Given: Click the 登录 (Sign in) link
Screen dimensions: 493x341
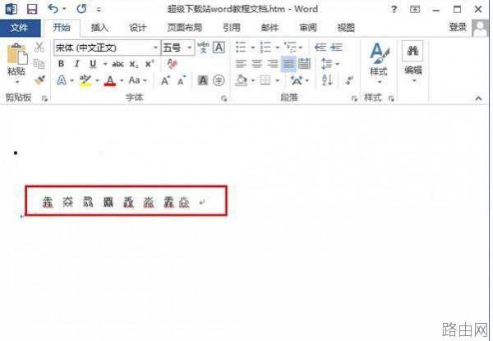Looking at the screenshot, I should (x=458, y=27).
